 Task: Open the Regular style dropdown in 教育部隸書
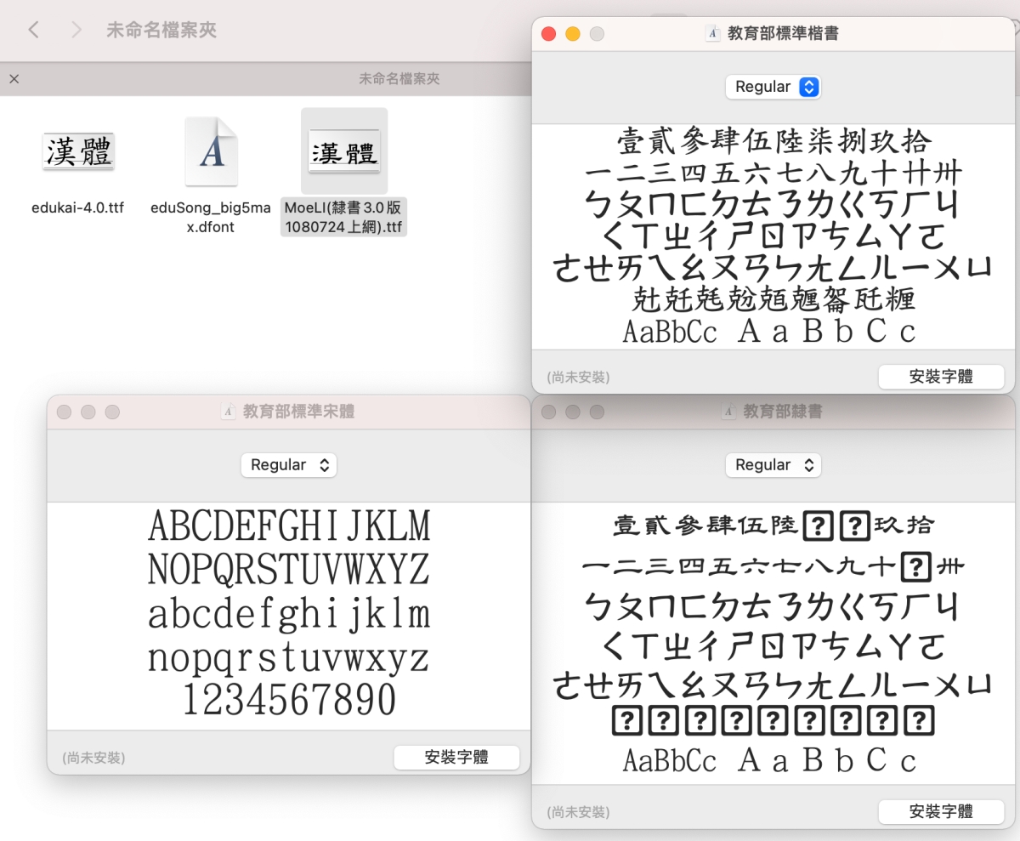773,465
